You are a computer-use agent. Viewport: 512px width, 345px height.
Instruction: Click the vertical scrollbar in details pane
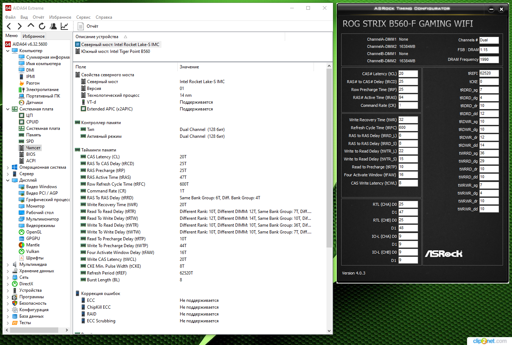click(329, 158)
